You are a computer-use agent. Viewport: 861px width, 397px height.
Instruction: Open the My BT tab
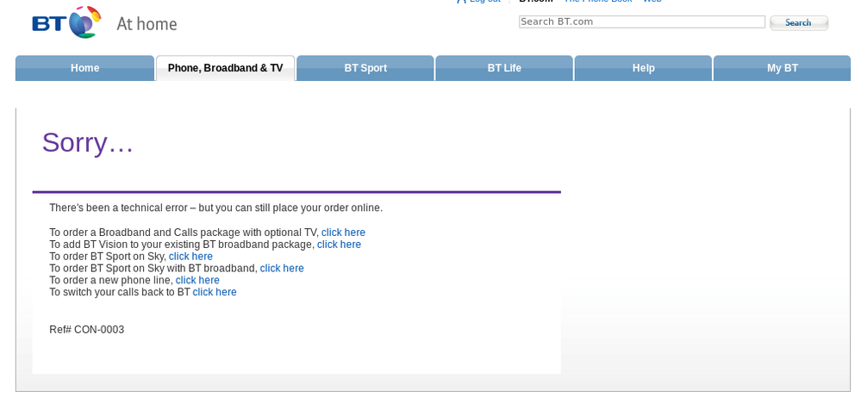coord(782,68)
